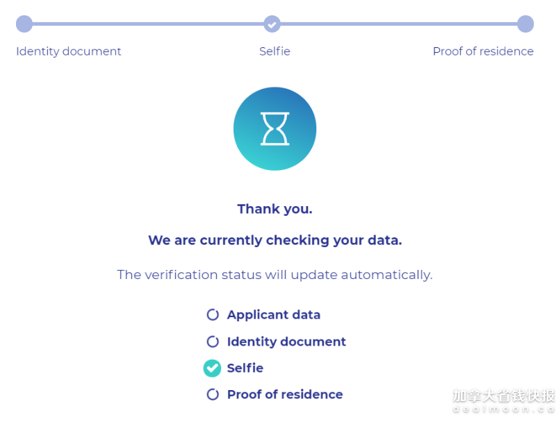The width and height of the screenshot is (556, 422).
Task: Click the Identity document step circle
Action: point(24,24)
